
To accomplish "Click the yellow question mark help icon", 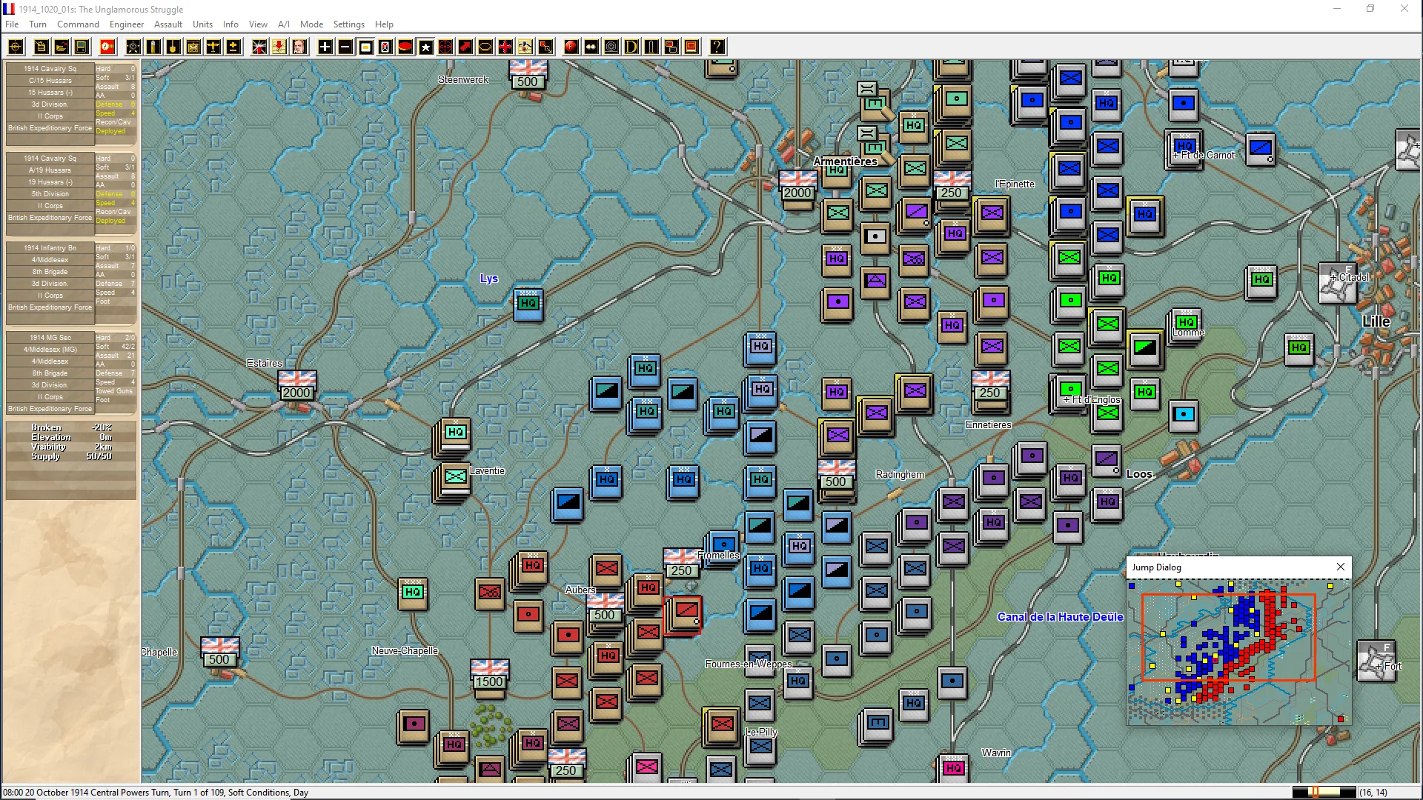I will click(x=717, y=47).
